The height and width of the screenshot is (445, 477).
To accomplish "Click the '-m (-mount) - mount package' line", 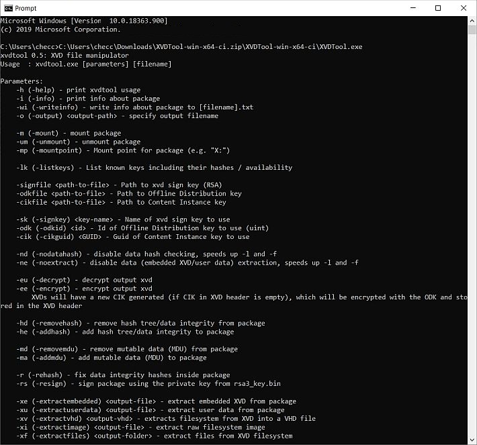I will [69, 133].
